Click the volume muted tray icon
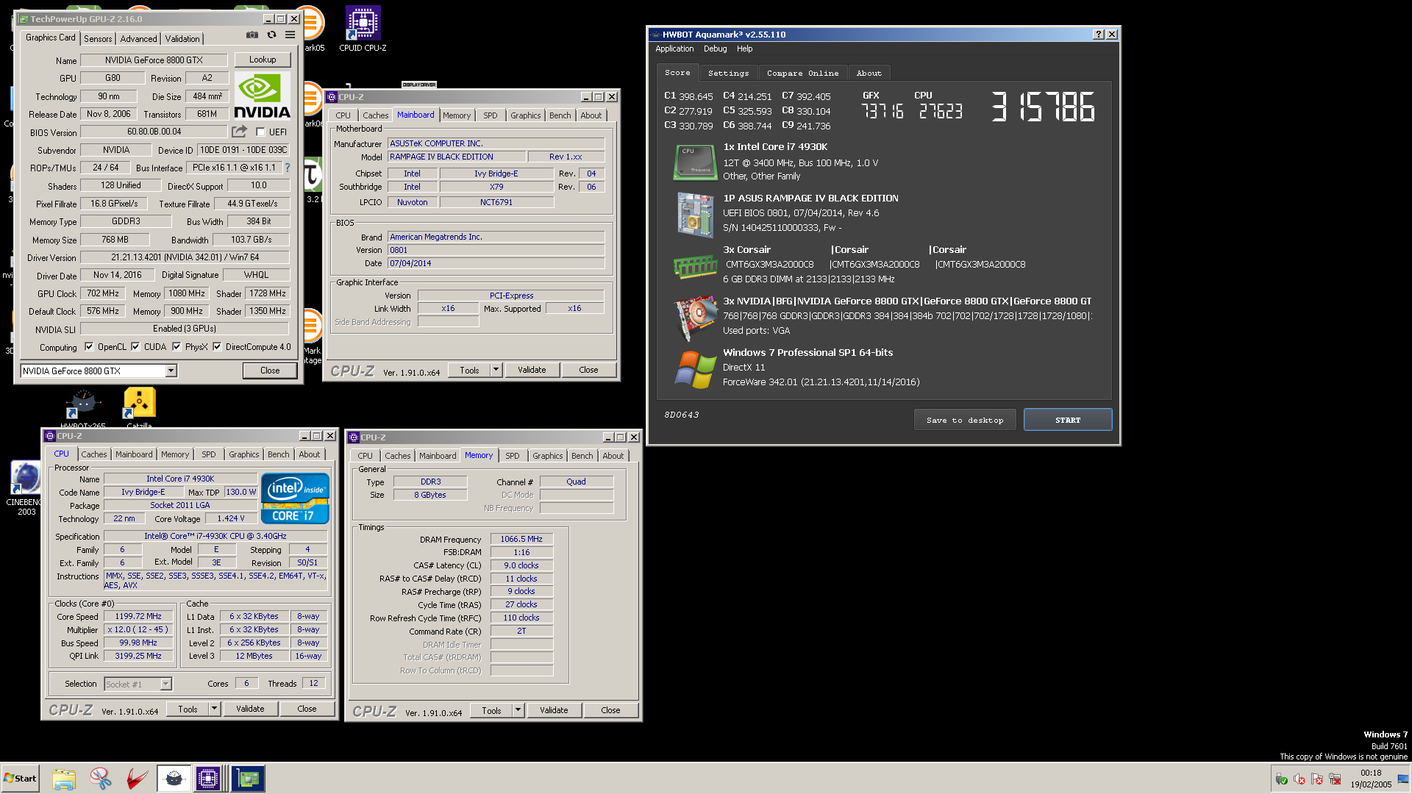 coord(1299,779)
